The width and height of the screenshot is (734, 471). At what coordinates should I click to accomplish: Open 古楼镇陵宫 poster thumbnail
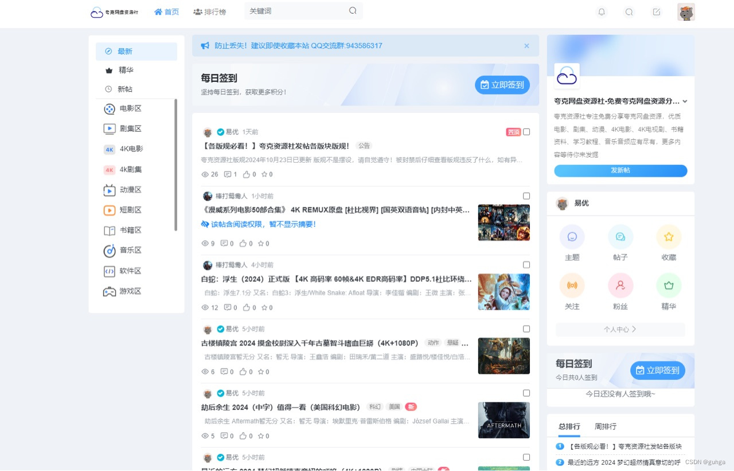tap(504, 356)
